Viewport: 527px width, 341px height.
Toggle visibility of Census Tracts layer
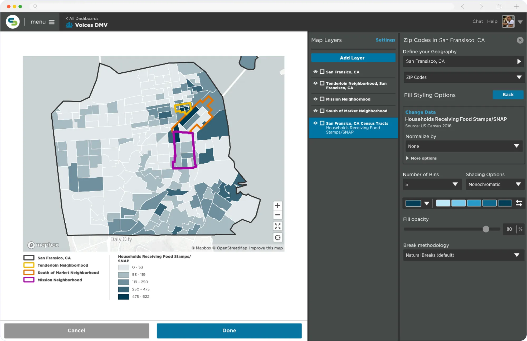tap(315, 123)
